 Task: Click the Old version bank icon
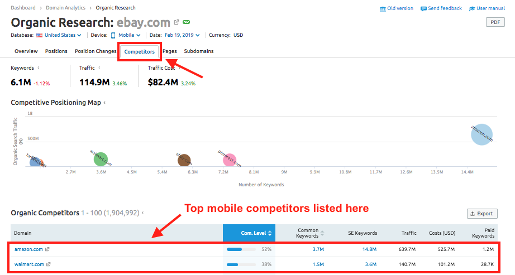383,8
